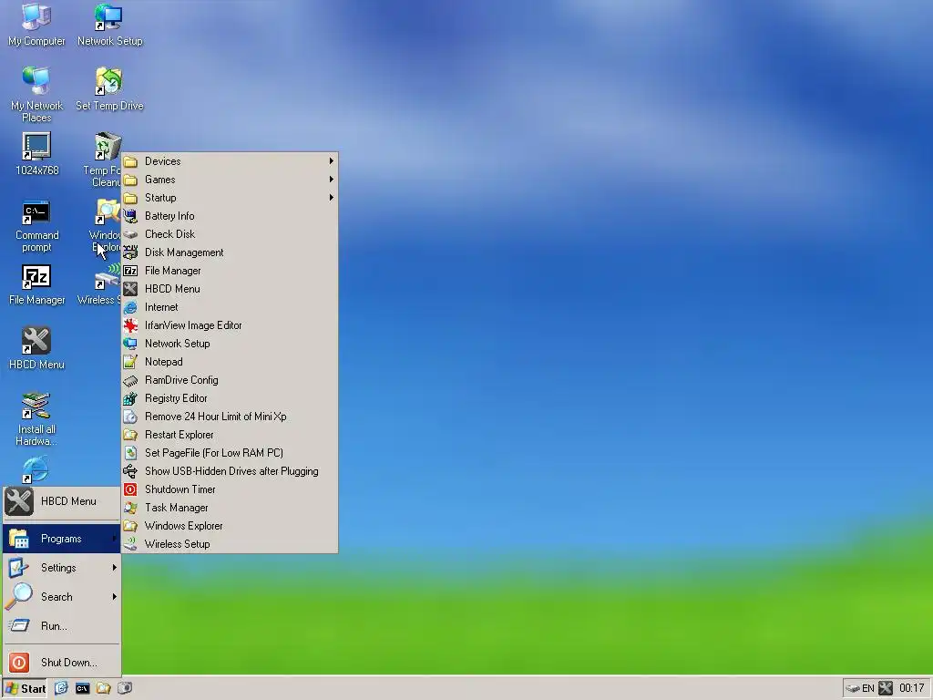Open Command prompt desktop shortcut
The height and width of the screenshot is (700, 933).
pyautogui.click(x=36, y=226)
